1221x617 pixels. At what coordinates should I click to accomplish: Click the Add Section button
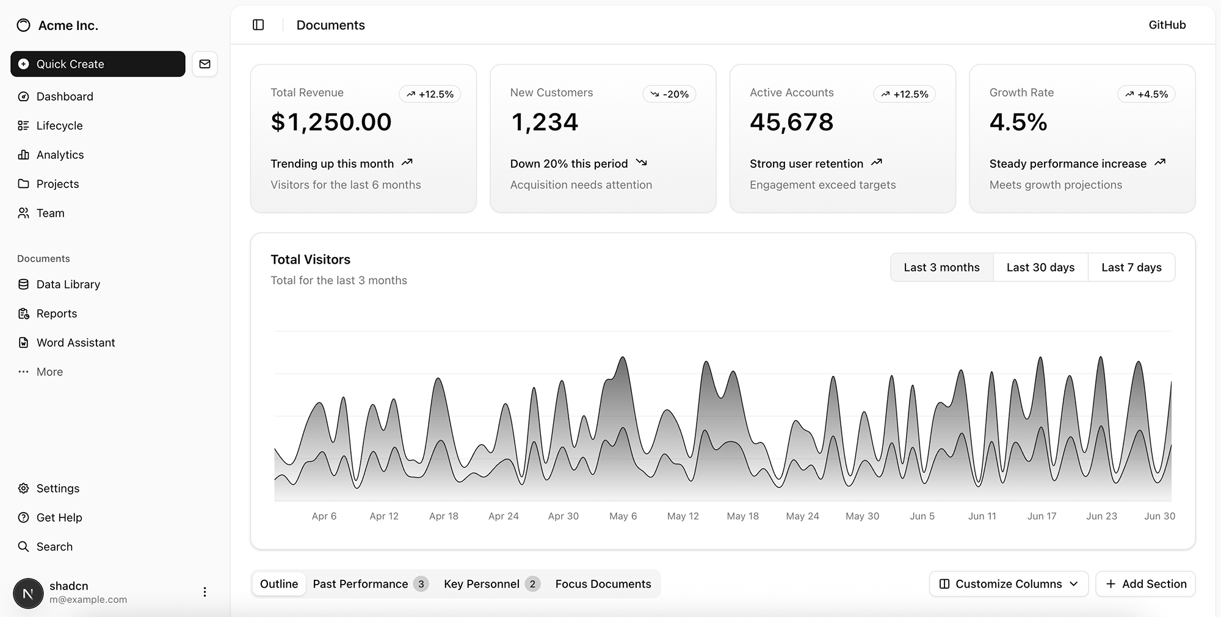[x=1145, y=584]
